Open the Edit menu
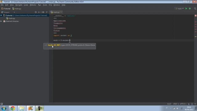Viewport: 197px width, 111px height. coord(7,5)
